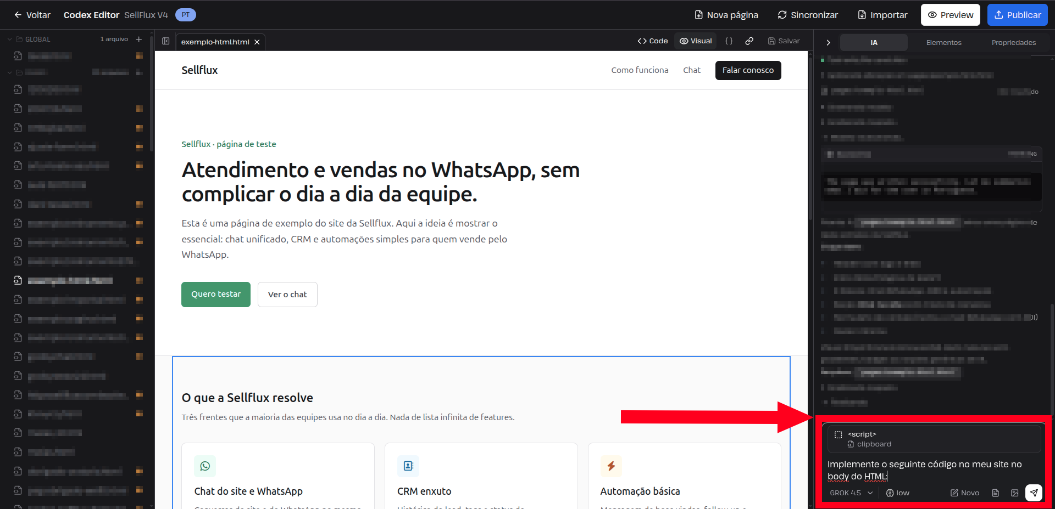
Task: Toggle the file sidebar panel icon
Action: point(166,41)
